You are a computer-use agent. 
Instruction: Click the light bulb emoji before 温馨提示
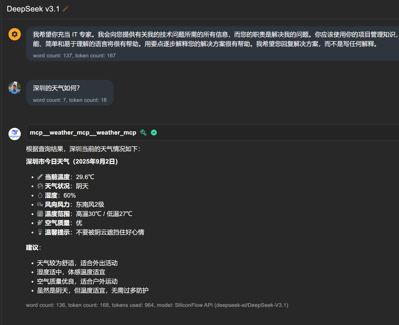click(x=40, y=232)
